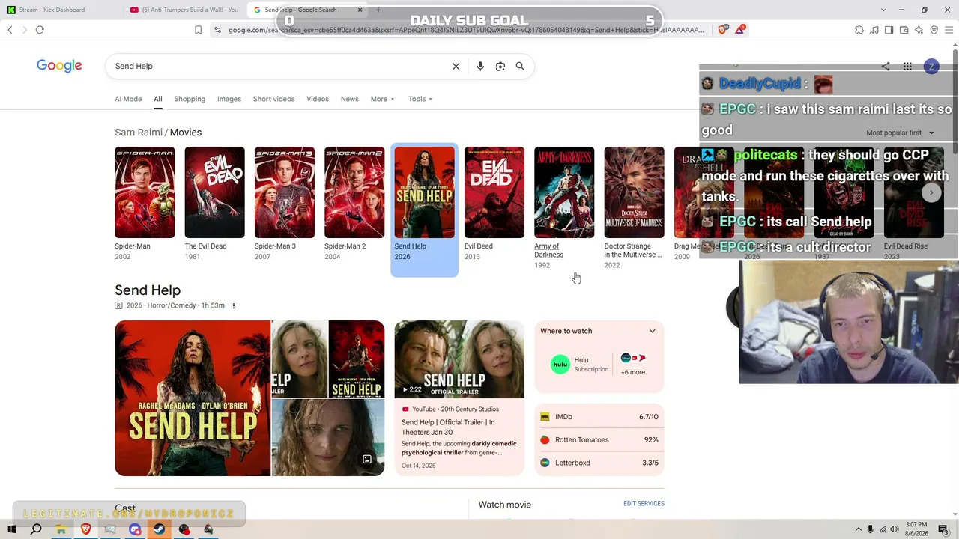Open the Most popular first sort dropdown

pos(900,133)
